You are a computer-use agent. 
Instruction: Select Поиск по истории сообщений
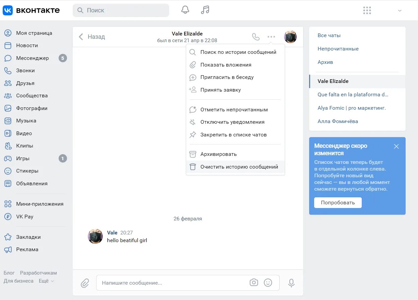235,52
